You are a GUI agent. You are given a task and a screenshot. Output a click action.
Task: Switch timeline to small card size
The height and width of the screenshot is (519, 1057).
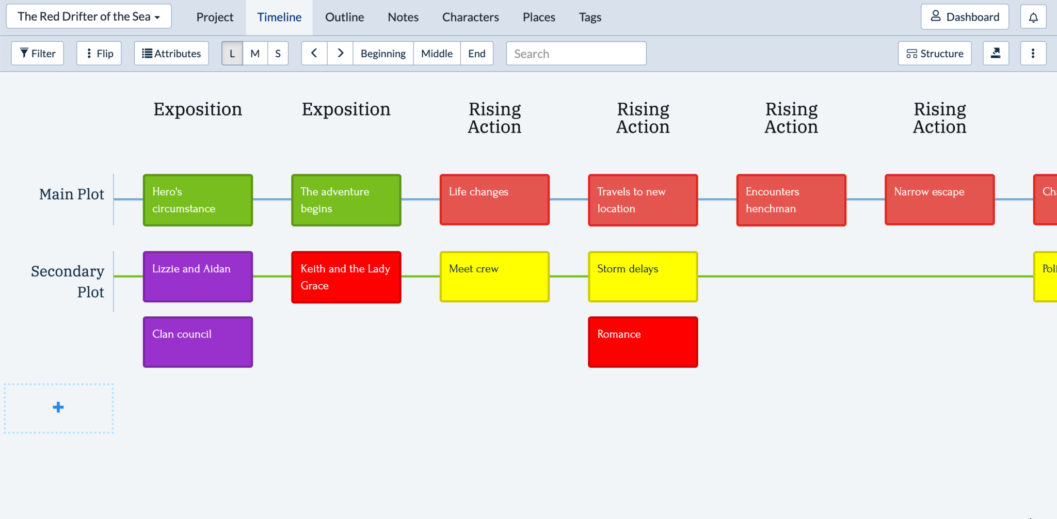[x=278, y=53]
